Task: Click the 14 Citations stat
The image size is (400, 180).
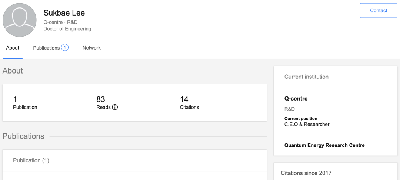Action: click(x=189, y=103)
